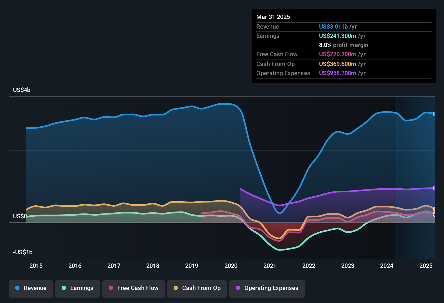Expand the Cash From Op legend entry
444x303 pixels.
197,288
